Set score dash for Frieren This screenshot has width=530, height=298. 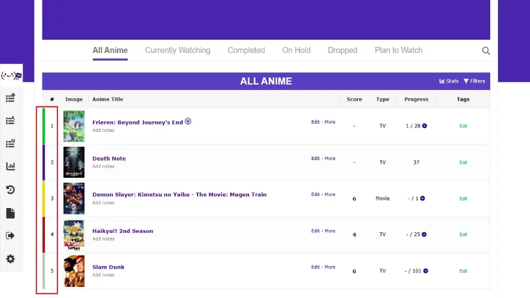(x=354, y=126)
